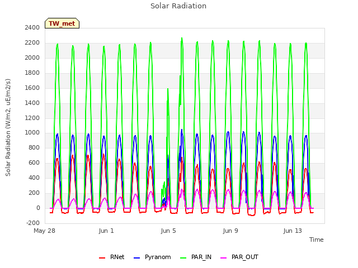Click the 1600 y-axis tick label
The image size is (358, 268).
pos(32,88)
